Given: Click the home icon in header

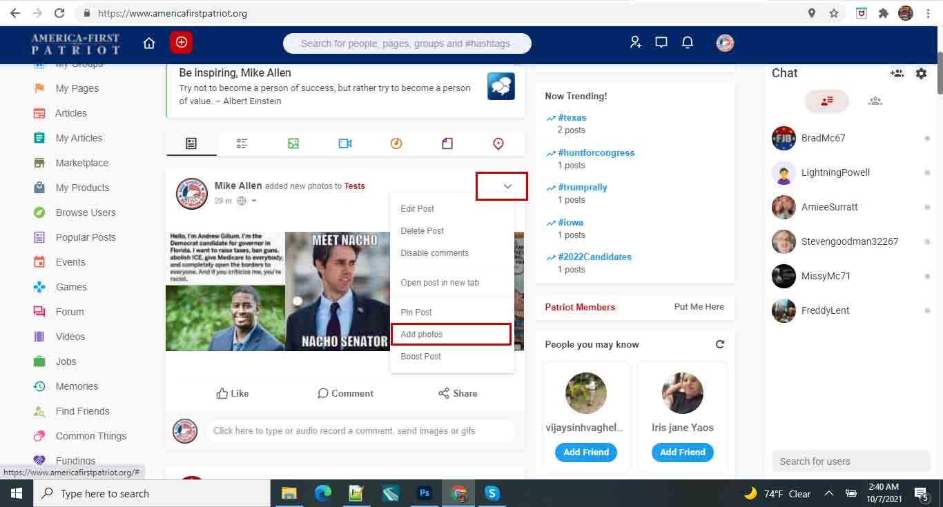Looking at the screenshot, I should tap(149, 43).
